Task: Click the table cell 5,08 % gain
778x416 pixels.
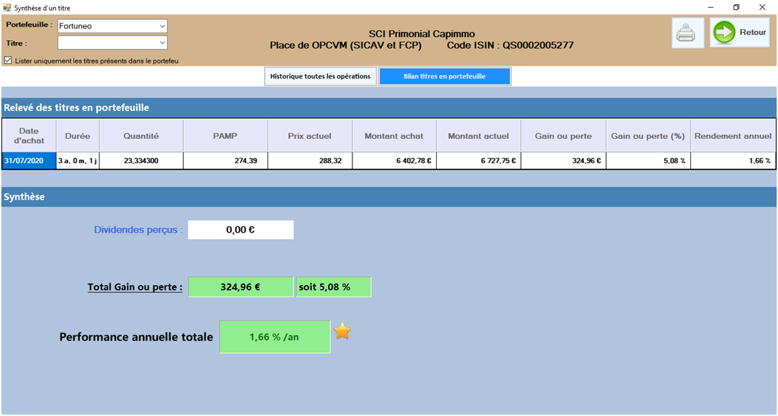Action: [647, 161]
